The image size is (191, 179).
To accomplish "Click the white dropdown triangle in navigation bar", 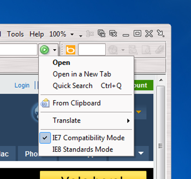I will [x=141, y=153].
